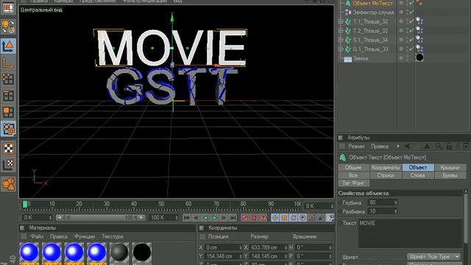Screen dimensions: 471x265
Task: Select the edges mode icon
Action: tap(8, 96)
